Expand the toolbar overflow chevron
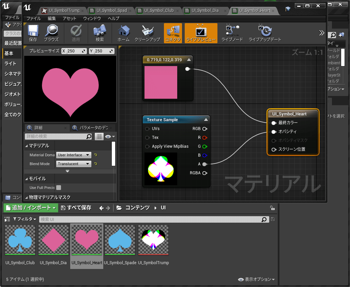The height and width of the screenshot is (287, 350). click(x=321, y=33)
